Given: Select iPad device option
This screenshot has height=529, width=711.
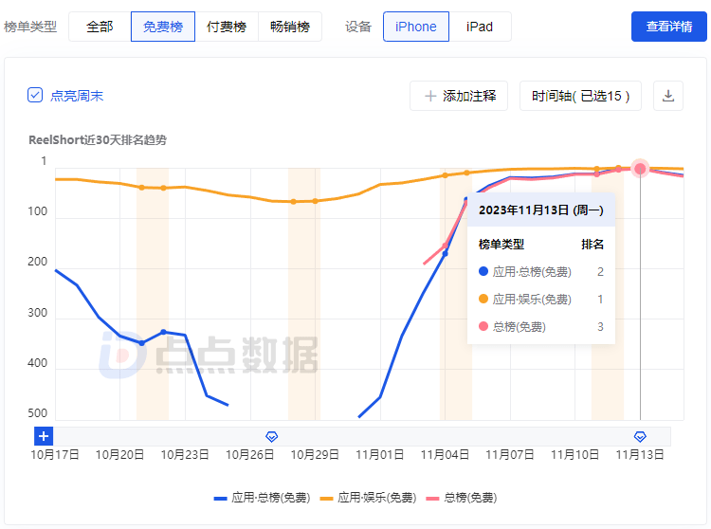Looking at the screenshot, I should [480, 27].
